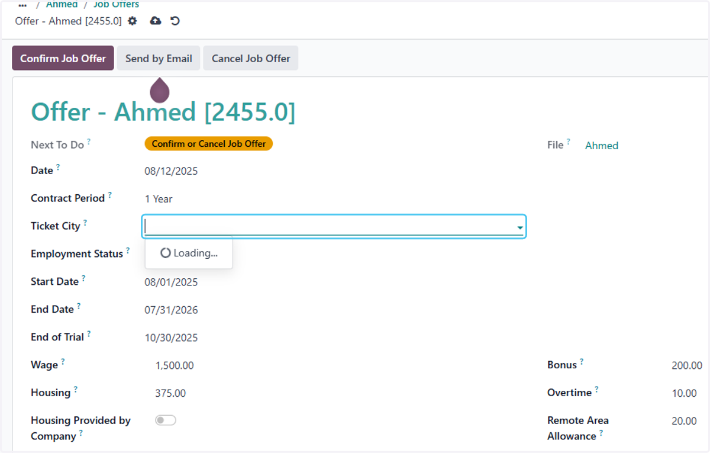Show help tooltip for Ticket City
The width and height of the screenshot is (710, 453).
(85, 223)
